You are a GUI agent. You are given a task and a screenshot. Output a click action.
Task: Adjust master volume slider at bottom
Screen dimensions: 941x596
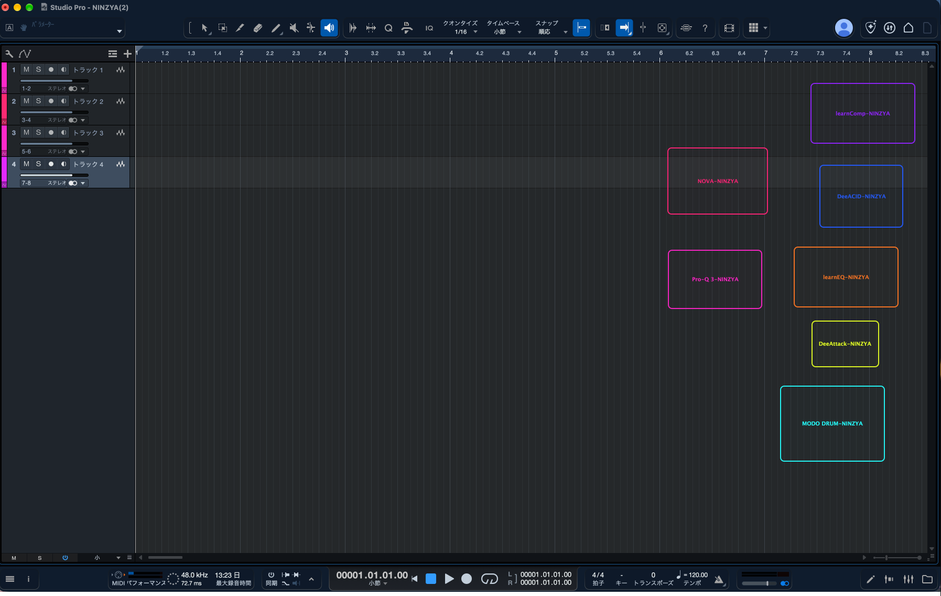pyautogui.click(x=759, y=583)
